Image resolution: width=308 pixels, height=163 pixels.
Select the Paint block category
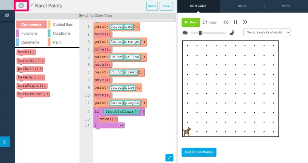coord(57,42)
